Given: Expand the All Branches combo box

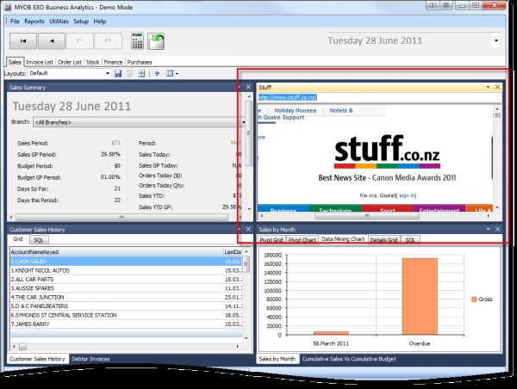Looking at the screenshot, I should coord(244,122).
